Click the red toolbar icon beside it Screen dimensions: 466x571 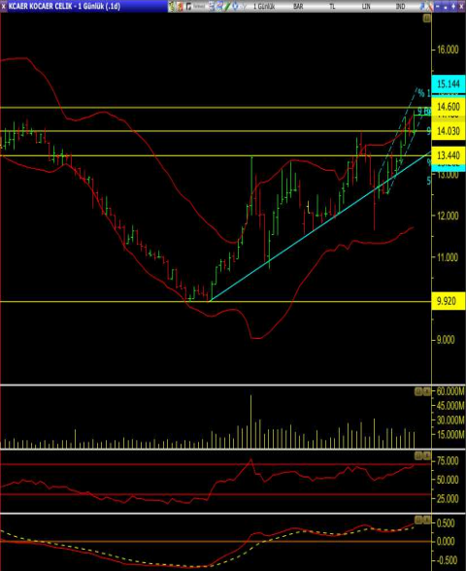(x=180, y=6)
